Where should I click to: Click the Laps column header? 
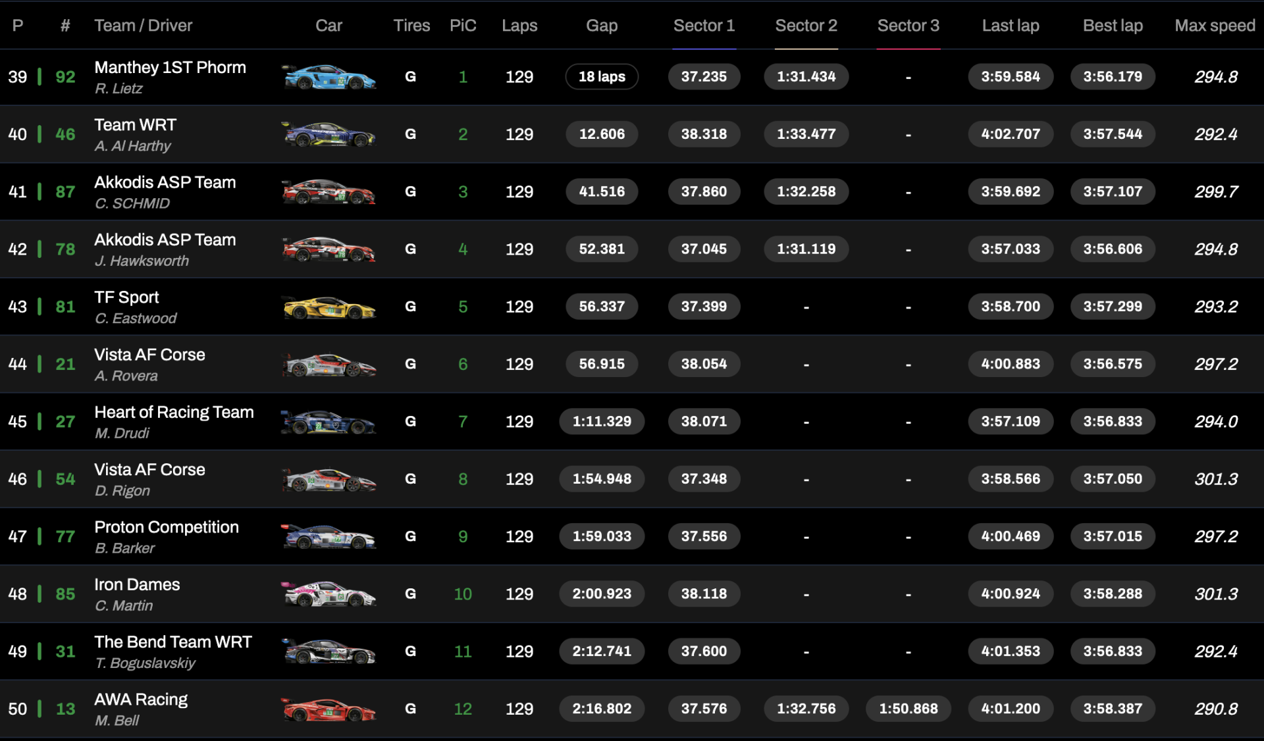pos(519,26)
